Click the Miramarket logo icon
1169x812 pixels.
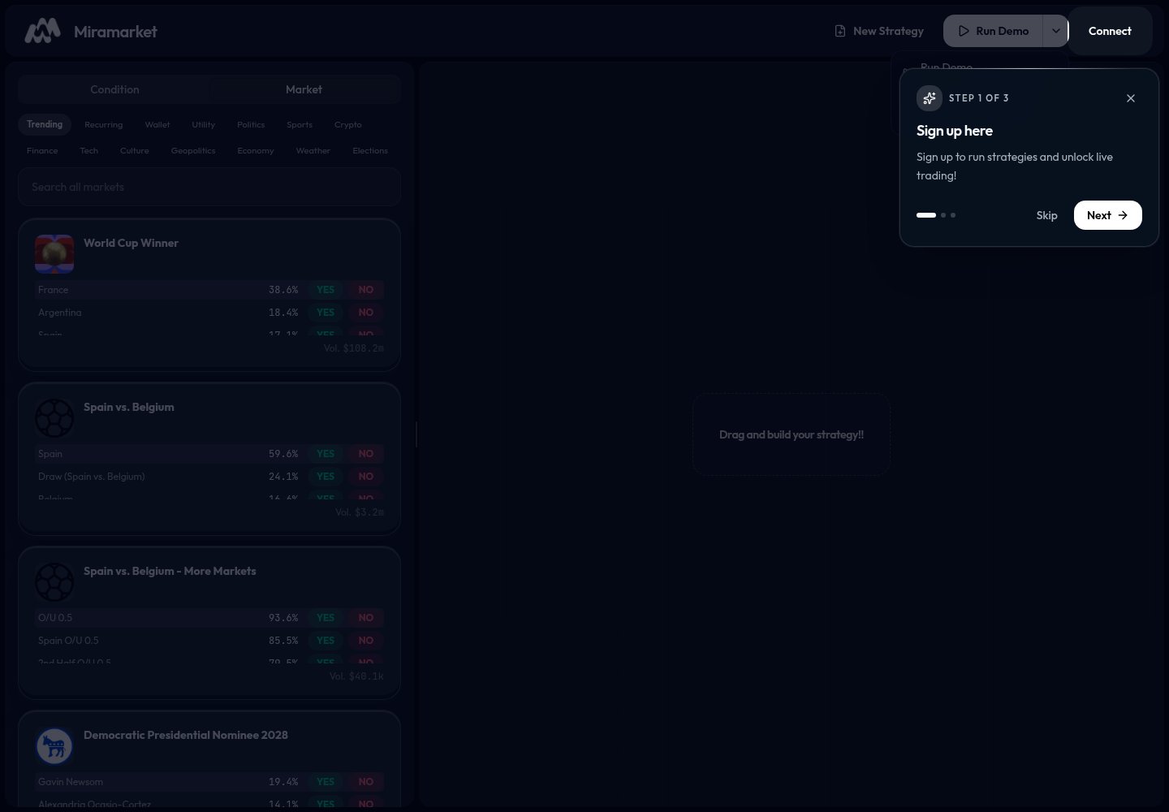(42, 31)
